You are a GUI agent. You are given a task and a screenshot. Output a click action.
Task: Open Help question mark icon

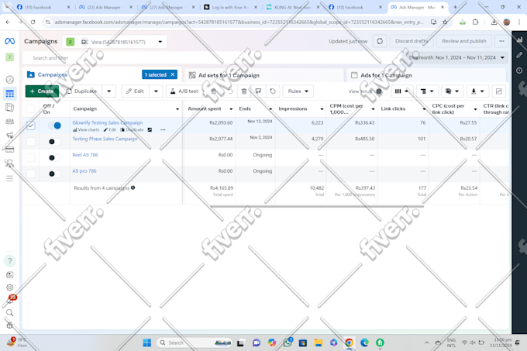tap(10, 260)
